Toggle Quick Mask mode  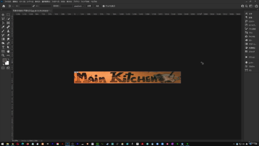pyautogui.click(x=3, y=68)
